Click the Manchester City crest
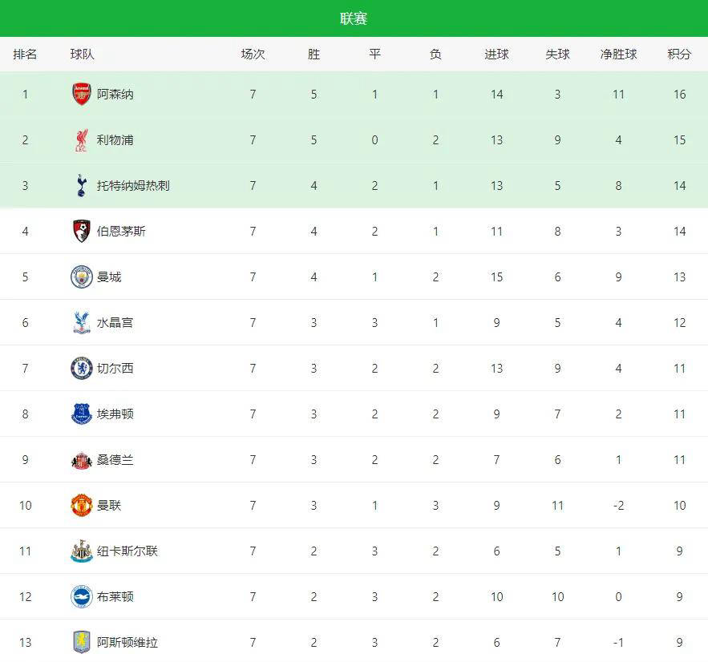 [x=82, y=277]
